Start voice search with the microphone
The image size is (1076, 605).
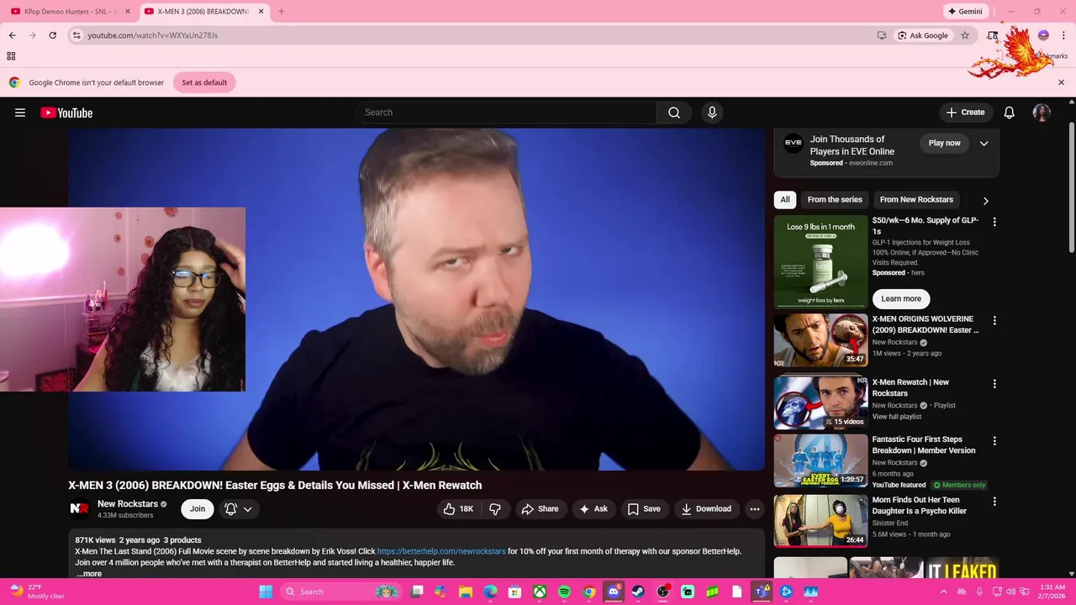pos(712,113)
